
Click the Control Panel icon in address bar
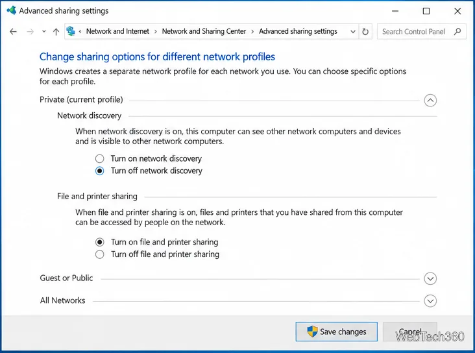[x=71, y=31]
